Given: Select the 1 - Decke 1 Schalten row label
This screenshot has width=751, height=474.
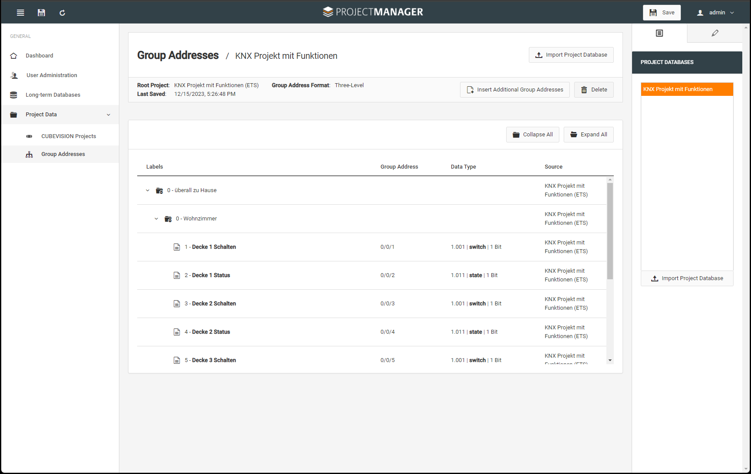Looking at the screenshot, I should [x=210, y=247].
